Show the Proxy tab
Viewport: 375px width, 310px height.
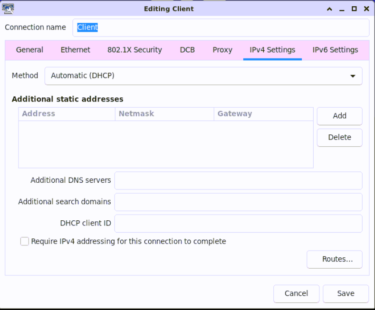click(222, 50)
